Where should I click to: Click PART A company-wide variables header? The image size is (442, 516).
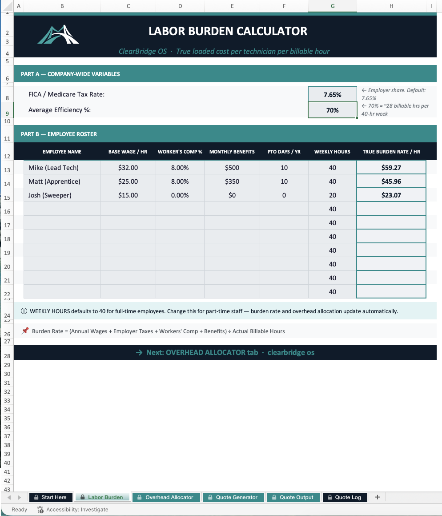[225, 74]
